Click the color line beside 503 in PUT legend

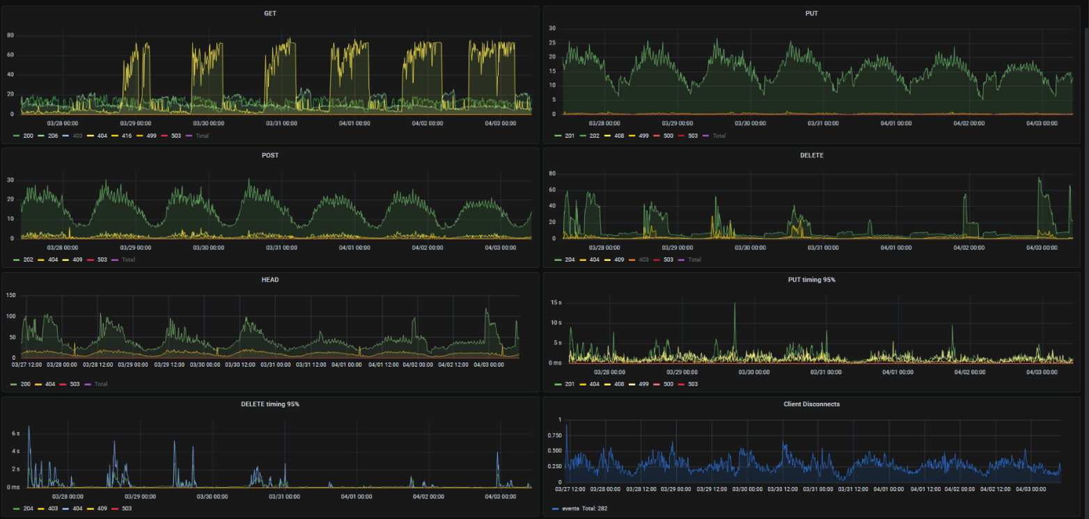pos(680,136)
